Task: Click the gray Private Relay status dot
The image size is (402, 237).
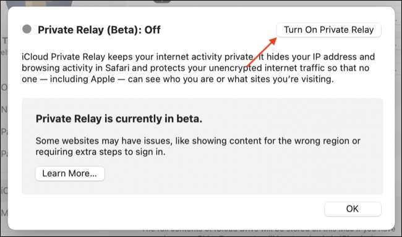Action: pyautogui.click(x=27, y=29)
